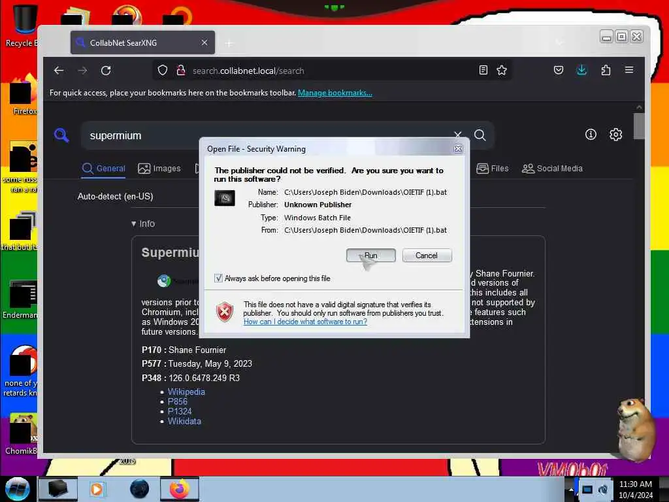669x502 pixels.
Task: Open the black box taskbar icon
Action: (x=58, y=489)
